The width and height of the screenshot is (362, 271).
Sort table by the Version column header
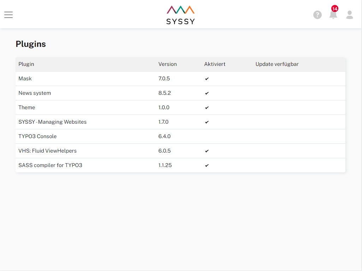point(167,64)
